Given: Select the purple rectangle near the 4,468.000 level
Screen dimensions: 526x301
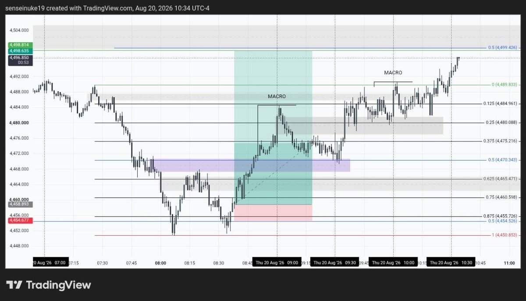Looking at the screenshot, I should pyautogui.click(x=251, y=165).
